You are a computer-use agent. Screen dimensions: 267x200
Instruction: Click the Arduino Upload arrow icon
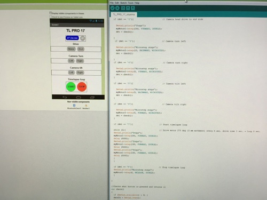tap(117, 8)
